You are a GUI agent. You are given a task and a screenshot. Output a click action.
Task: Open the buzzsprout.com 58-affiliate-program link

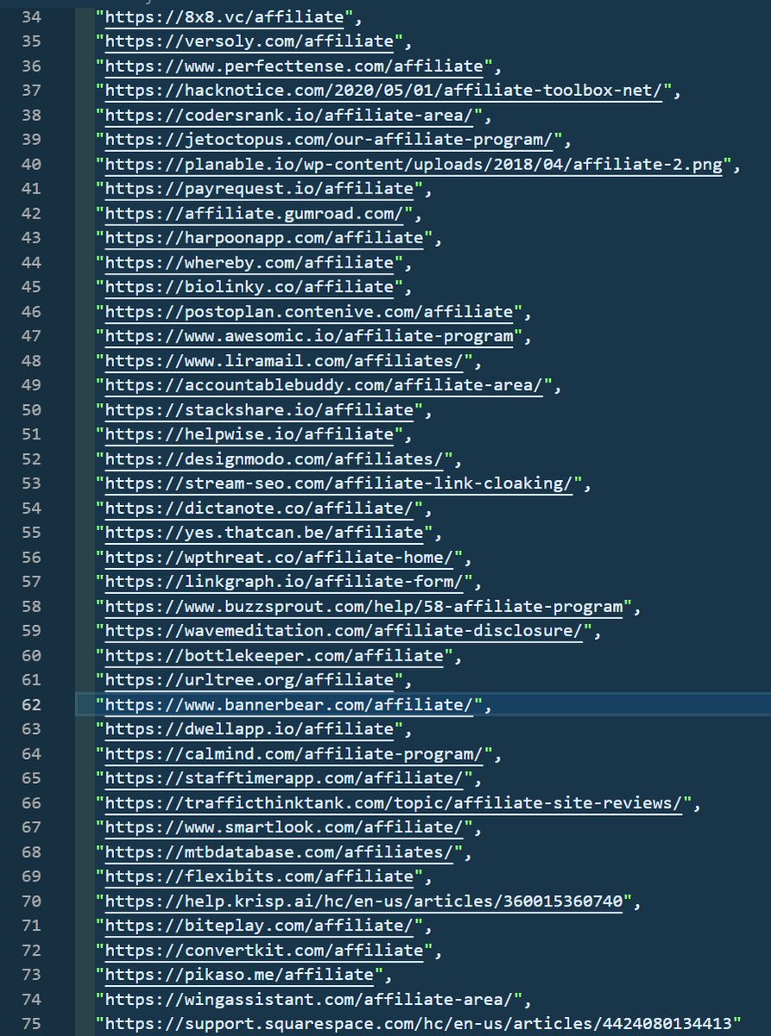[363, 607]
